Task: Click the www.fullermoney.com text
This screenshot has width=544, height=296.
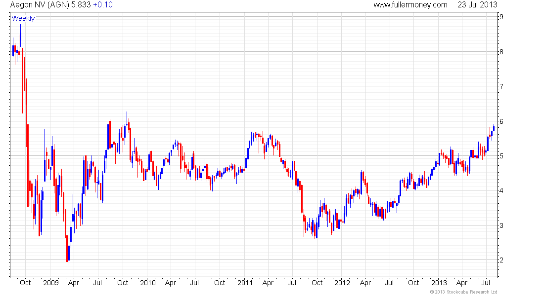Action: coord(410,5)
